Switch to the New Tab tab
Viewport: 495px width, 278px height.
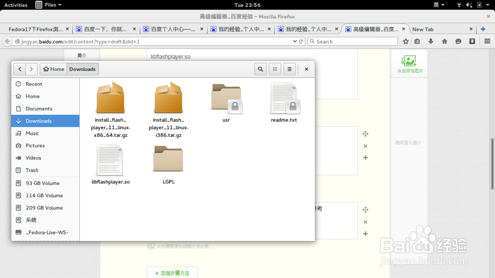click(x=442, y=29)
